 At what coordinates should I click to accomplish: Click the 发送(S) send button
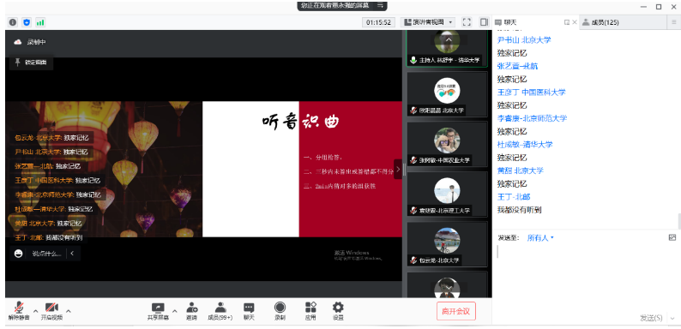(x=651, y=318)
